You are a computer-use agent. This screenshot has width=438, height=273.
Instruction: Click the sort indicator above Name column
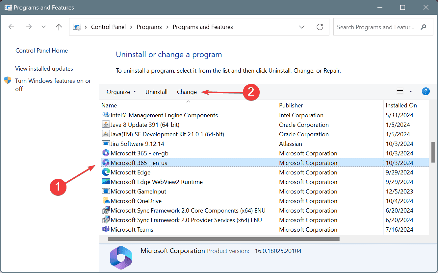click(x=188, y=102)
